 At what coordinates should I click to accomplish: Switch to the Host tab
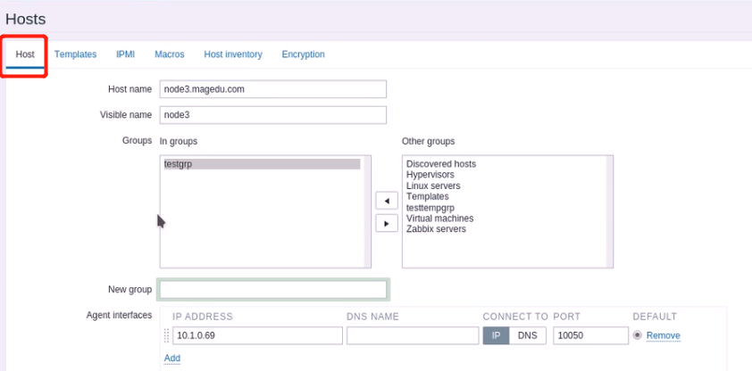pyautogui.click(x=25, y=54)
